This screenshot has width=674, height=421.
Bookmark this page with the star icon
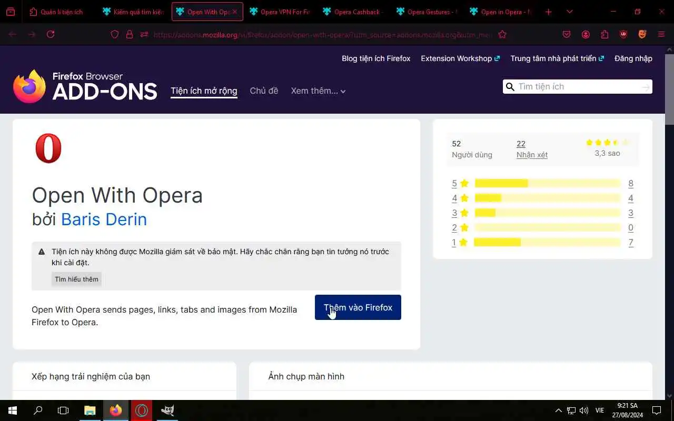pos(502,34)
